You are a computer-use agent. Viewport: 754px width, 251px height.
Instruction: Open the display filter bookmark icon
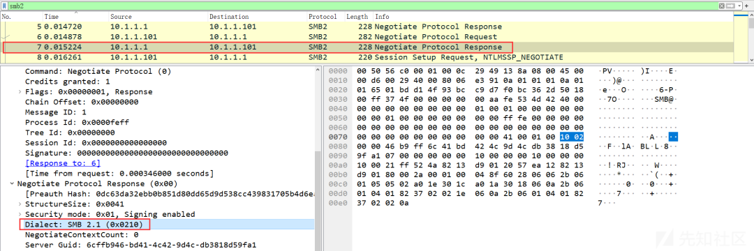5,6
